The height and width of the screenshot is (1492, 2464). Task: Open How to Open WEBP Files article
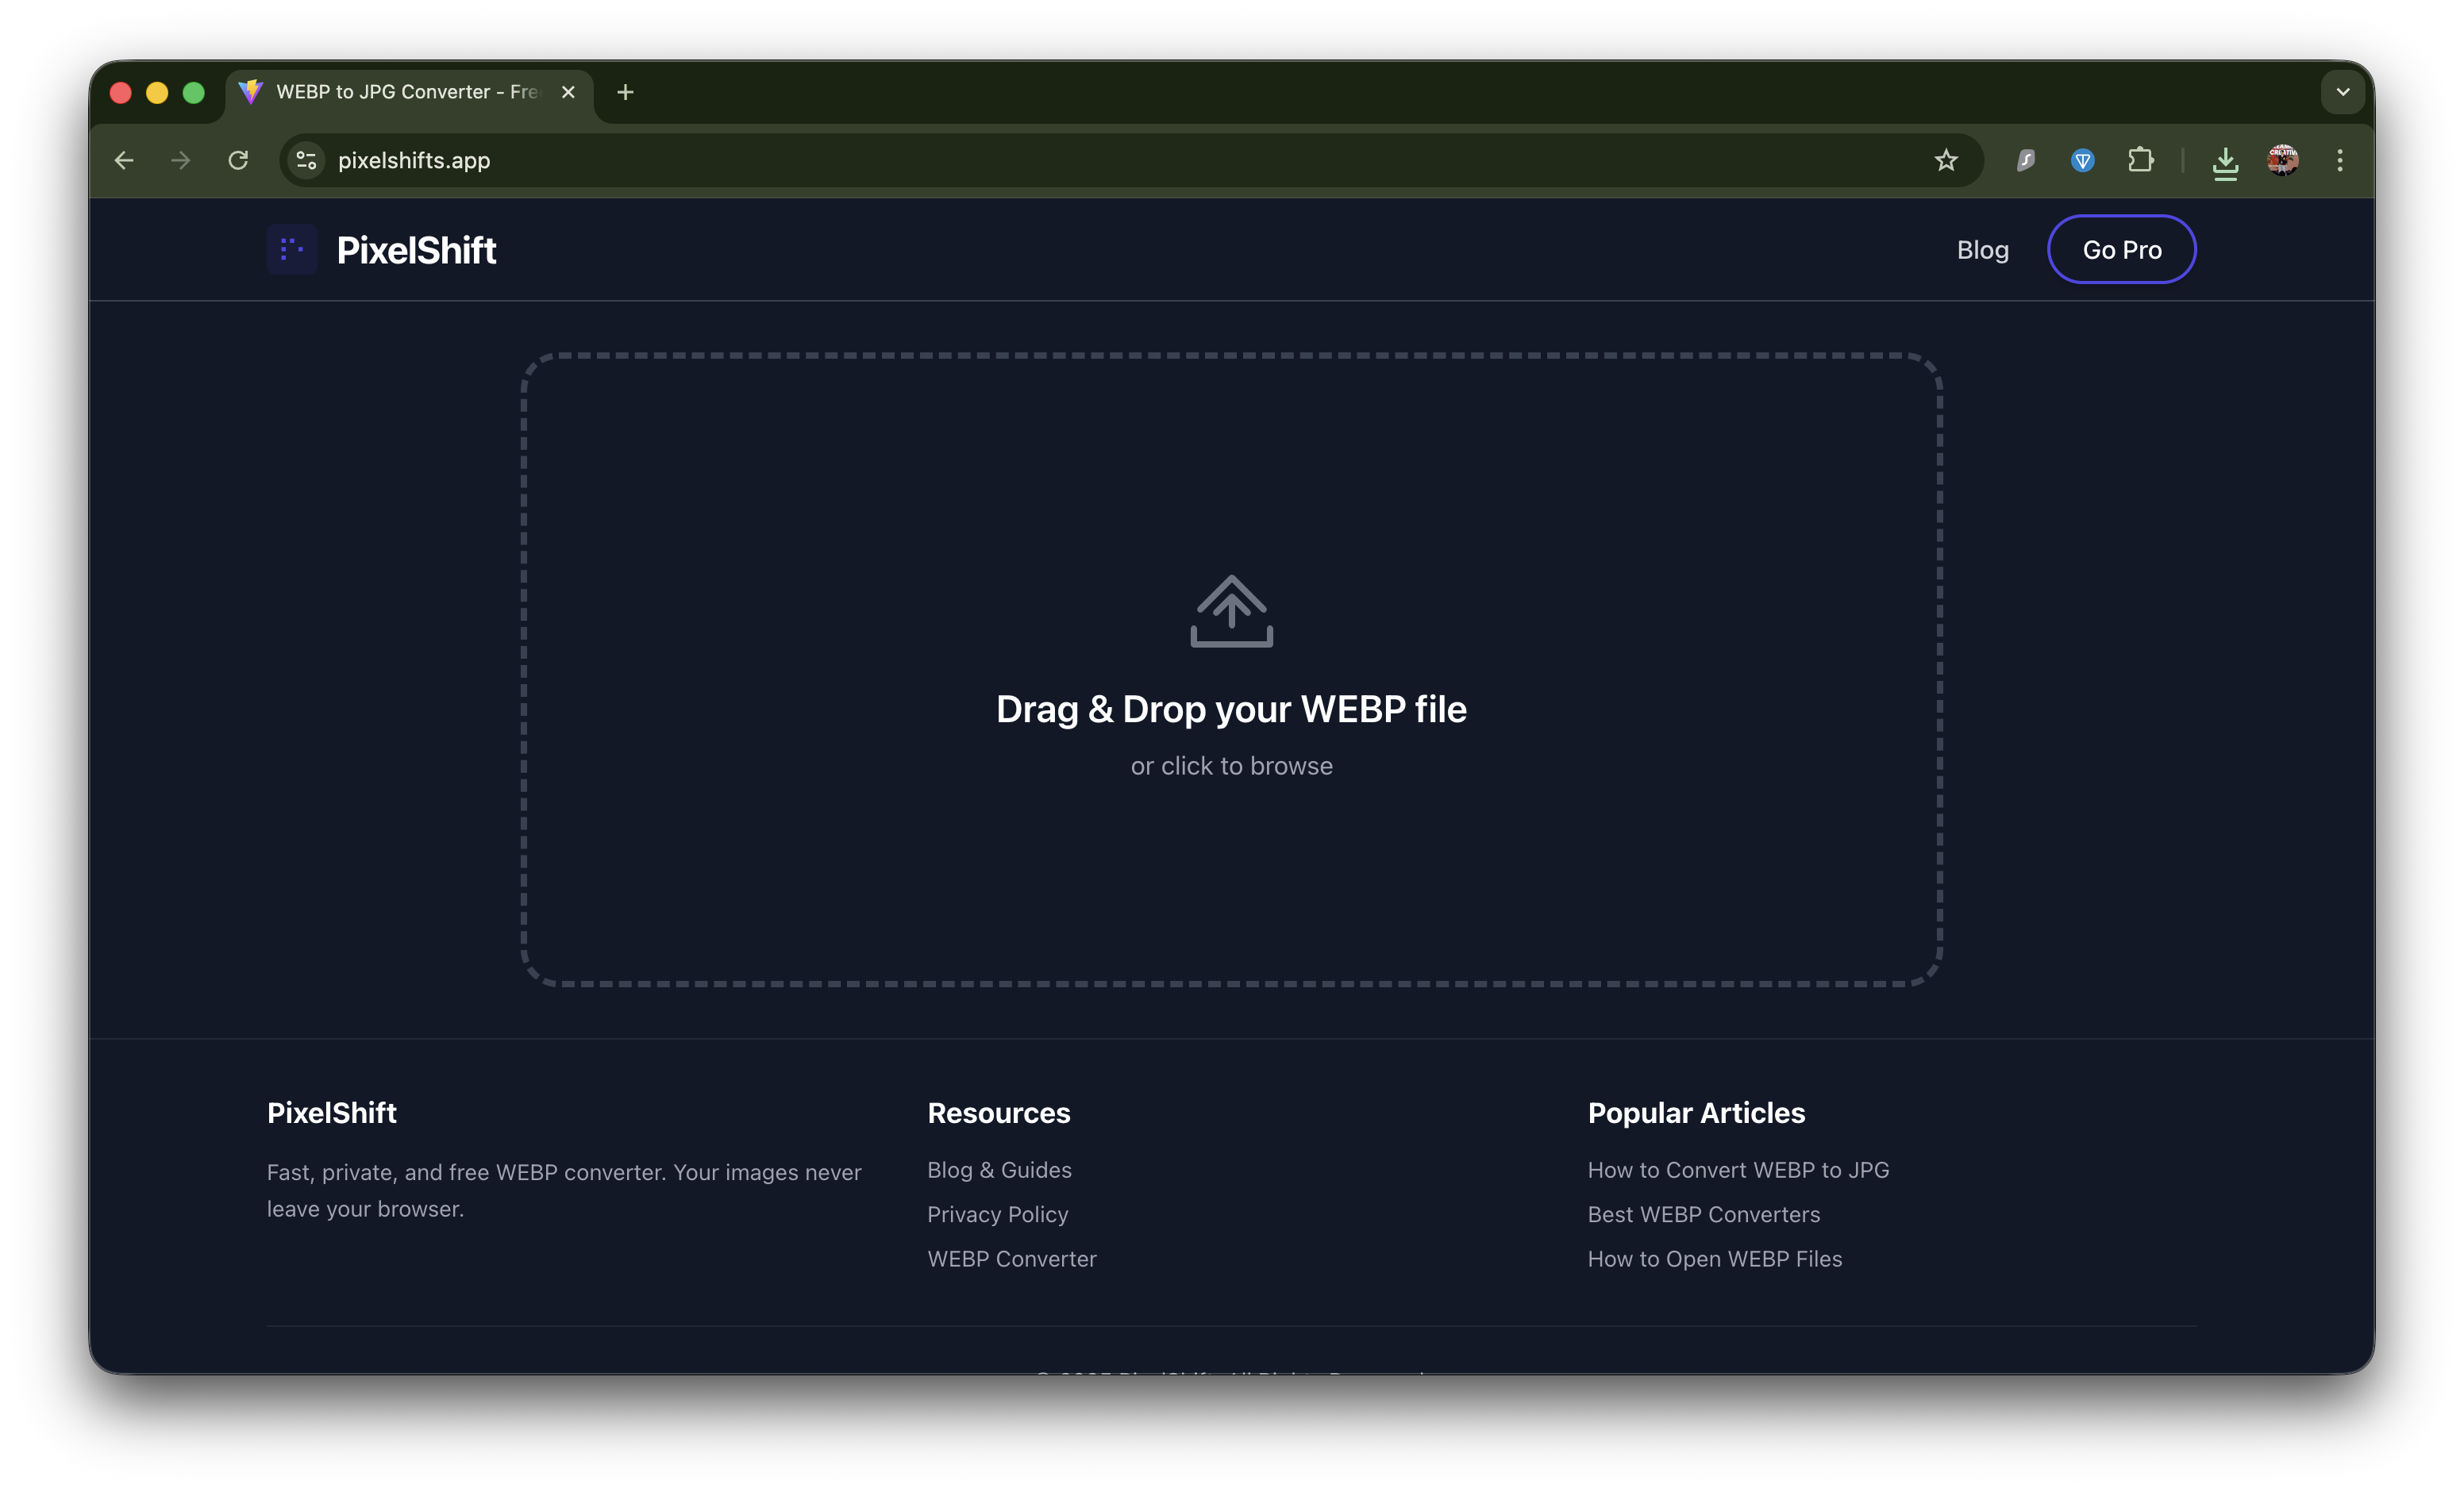tap(1714, 1258)
